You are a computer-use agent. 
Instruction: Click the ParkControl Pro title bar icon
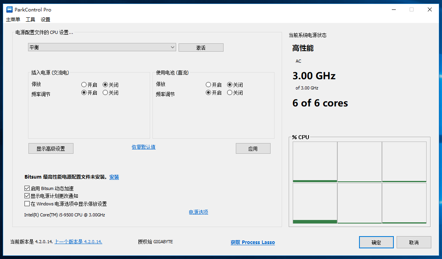pos(9,9)
